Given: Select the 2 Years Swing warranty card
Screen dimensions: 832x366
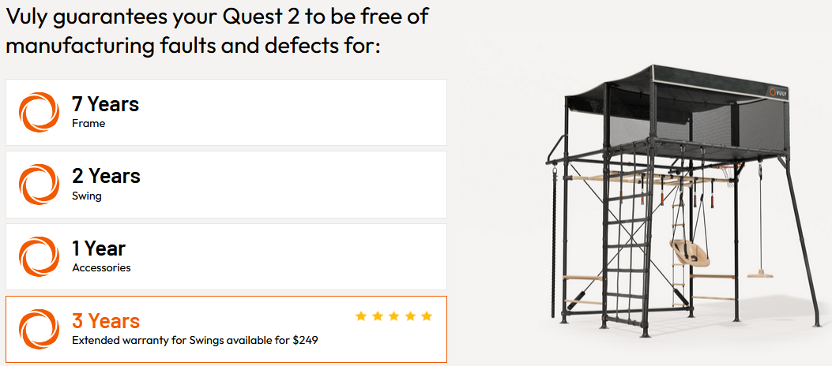Looking at the screenshot, I should point(226,185).
